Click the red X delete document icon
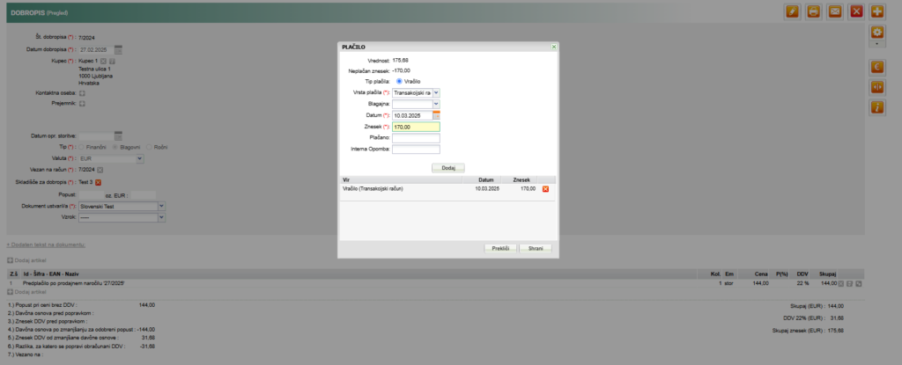Screen dimensions: 902x365 [x=856, y=11]
